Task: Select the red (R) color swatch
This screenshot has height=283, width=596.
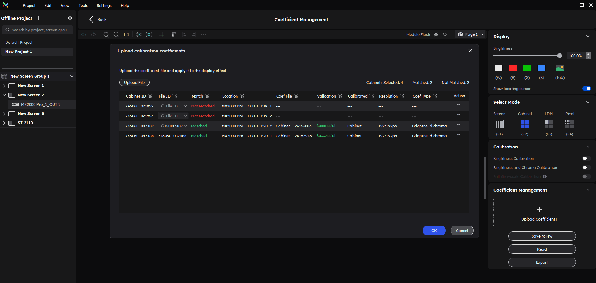Action: (513, 68)
